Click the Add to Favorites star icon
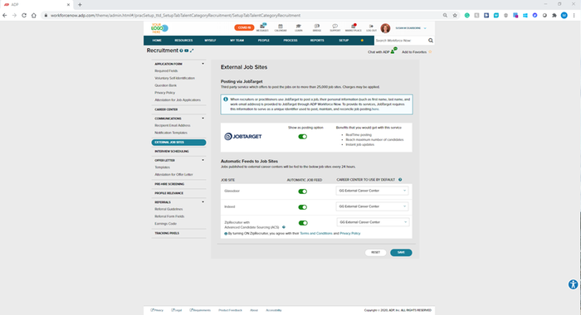This screenshot has height=315, width=581. (430, 52)
